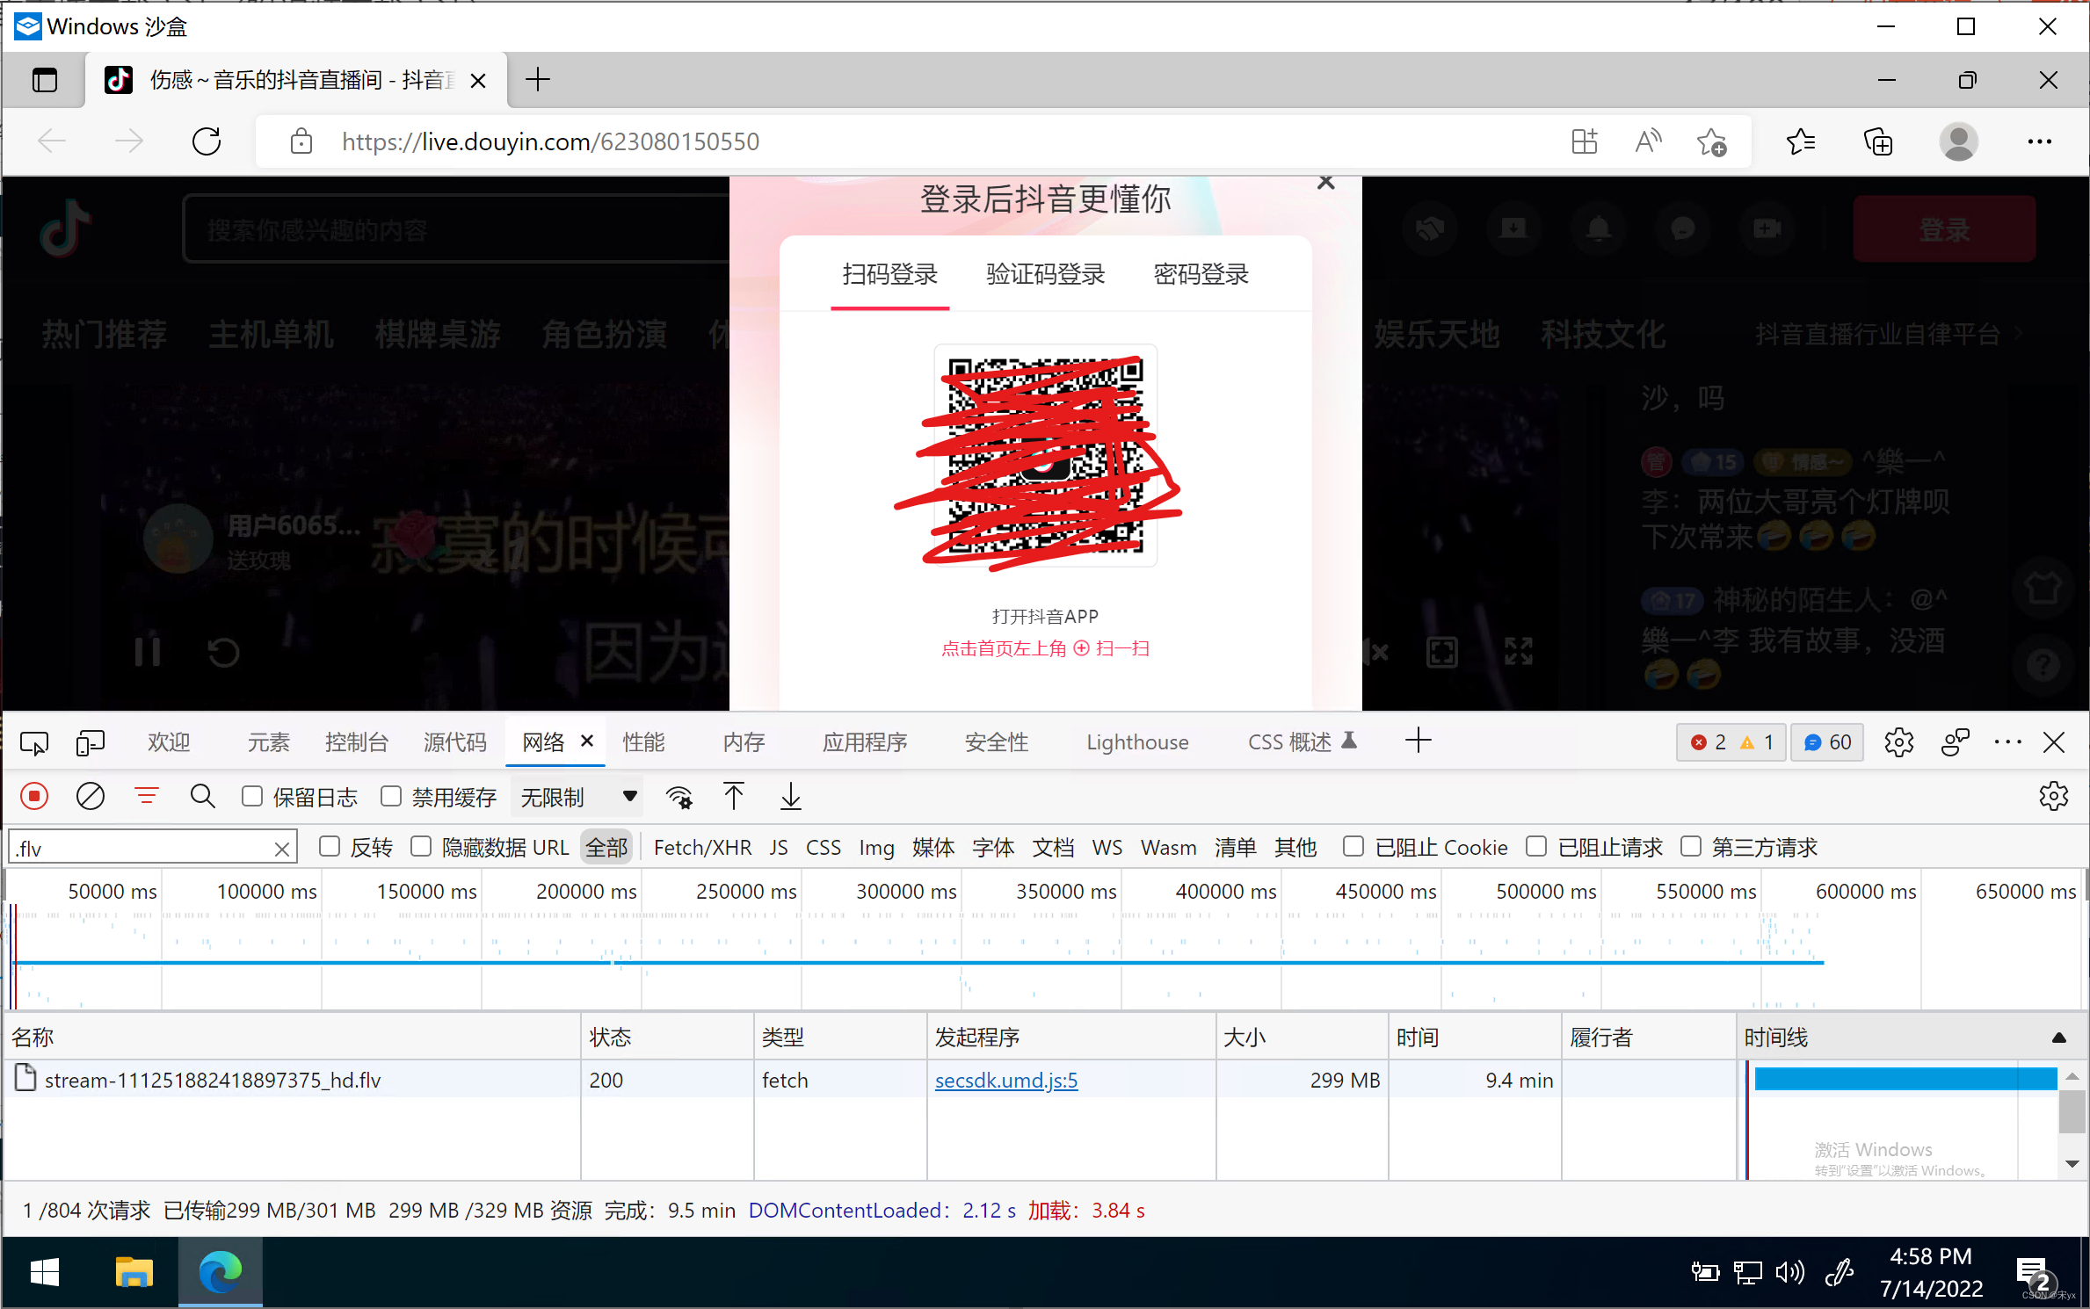
Task: Click the Fetch/XHR filter button
Action: tap(702, 847)
